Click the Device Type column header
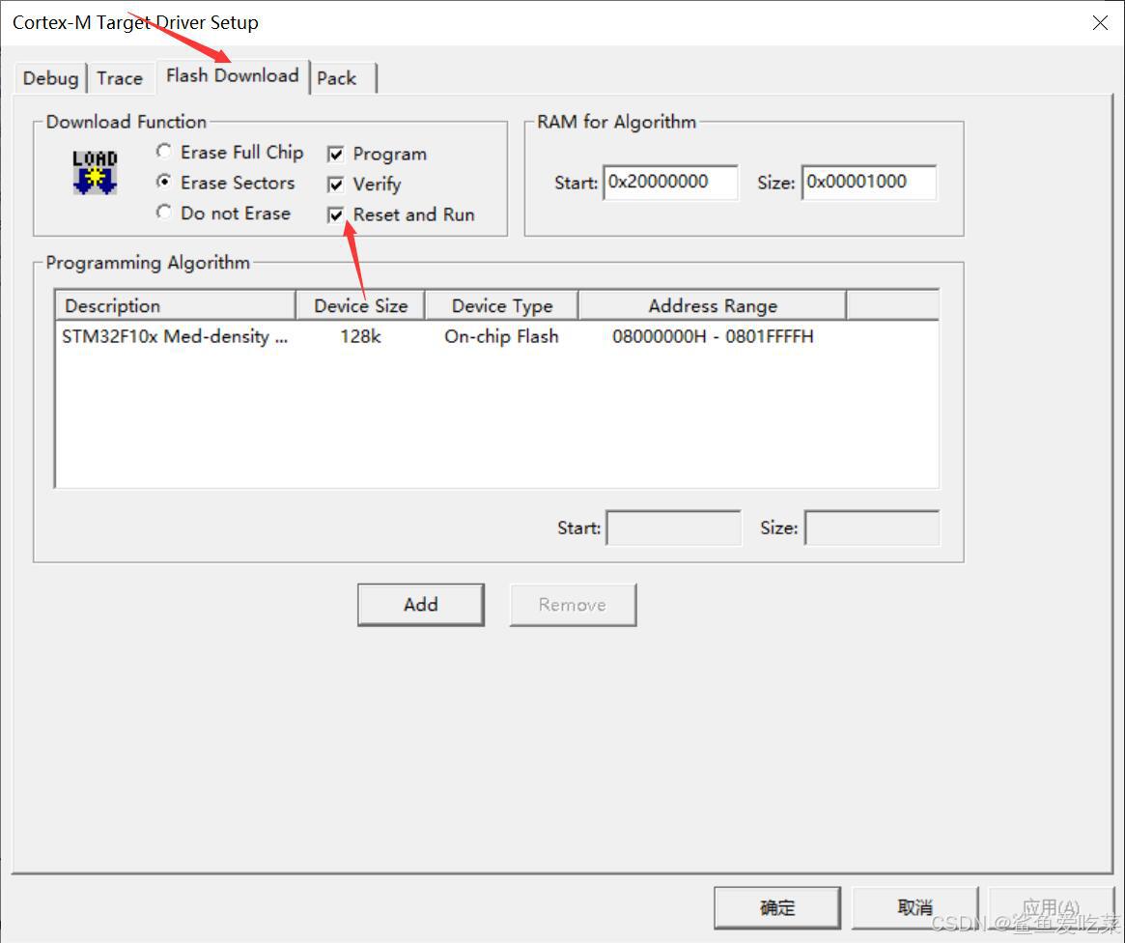 [x=502, y=305]
